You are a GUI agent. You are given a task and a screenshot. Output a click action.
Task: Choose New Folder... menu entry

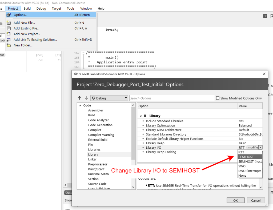[x=51, y=45]
